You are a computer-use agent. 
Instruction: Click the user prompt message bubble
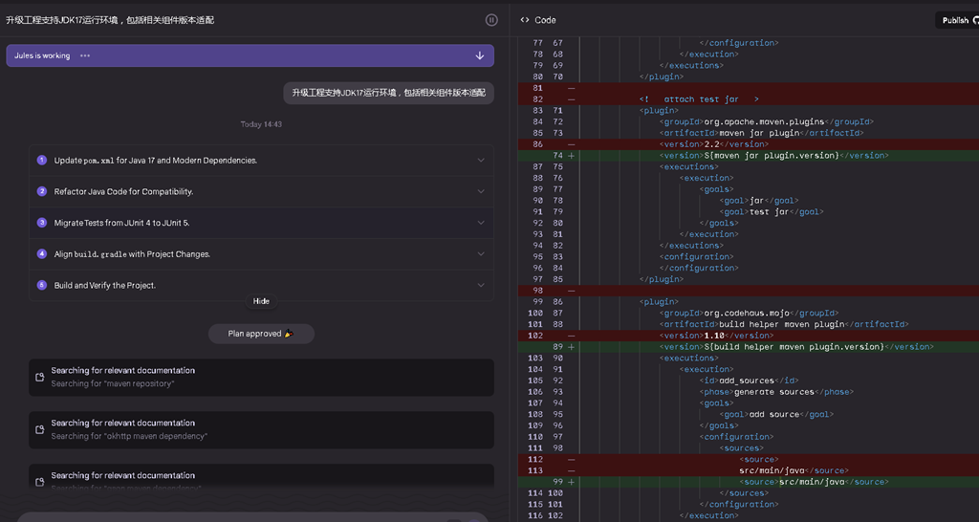[x=388, y=93]
